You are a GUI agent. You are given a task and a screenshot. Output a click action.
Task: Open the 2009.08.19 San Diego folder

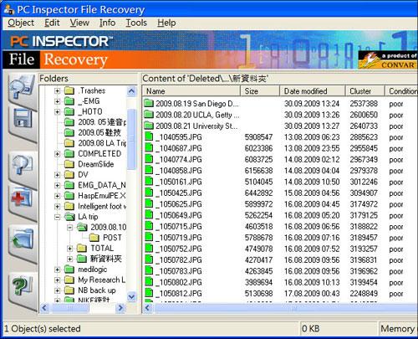pos(191,104)
